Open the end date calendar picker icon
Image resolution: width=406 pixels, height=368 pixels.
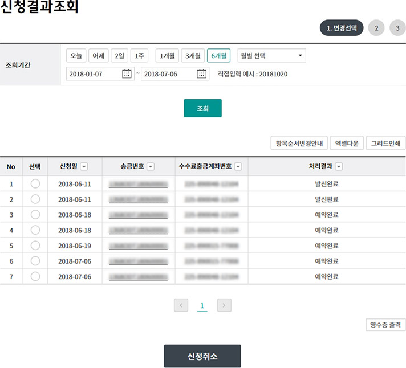[201, 74]
